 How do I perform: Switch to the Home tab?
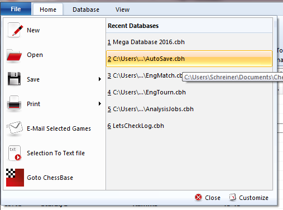[x=48, y=9]
